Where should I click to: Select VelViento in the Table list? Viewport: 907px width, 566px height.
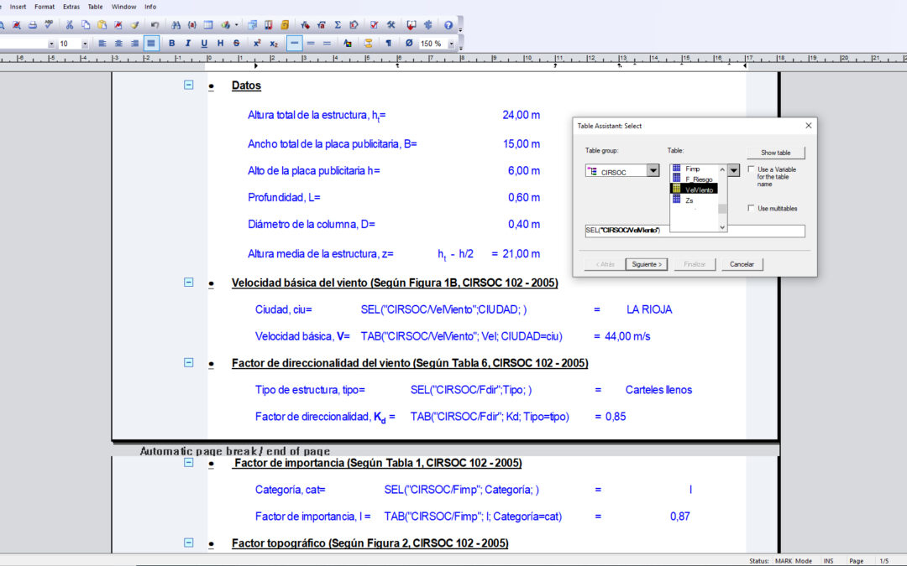point(695,189)
